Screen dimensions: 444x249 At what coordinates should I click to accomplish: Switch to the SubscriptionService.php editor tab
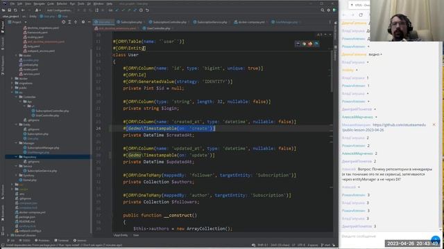coord(212,22)
